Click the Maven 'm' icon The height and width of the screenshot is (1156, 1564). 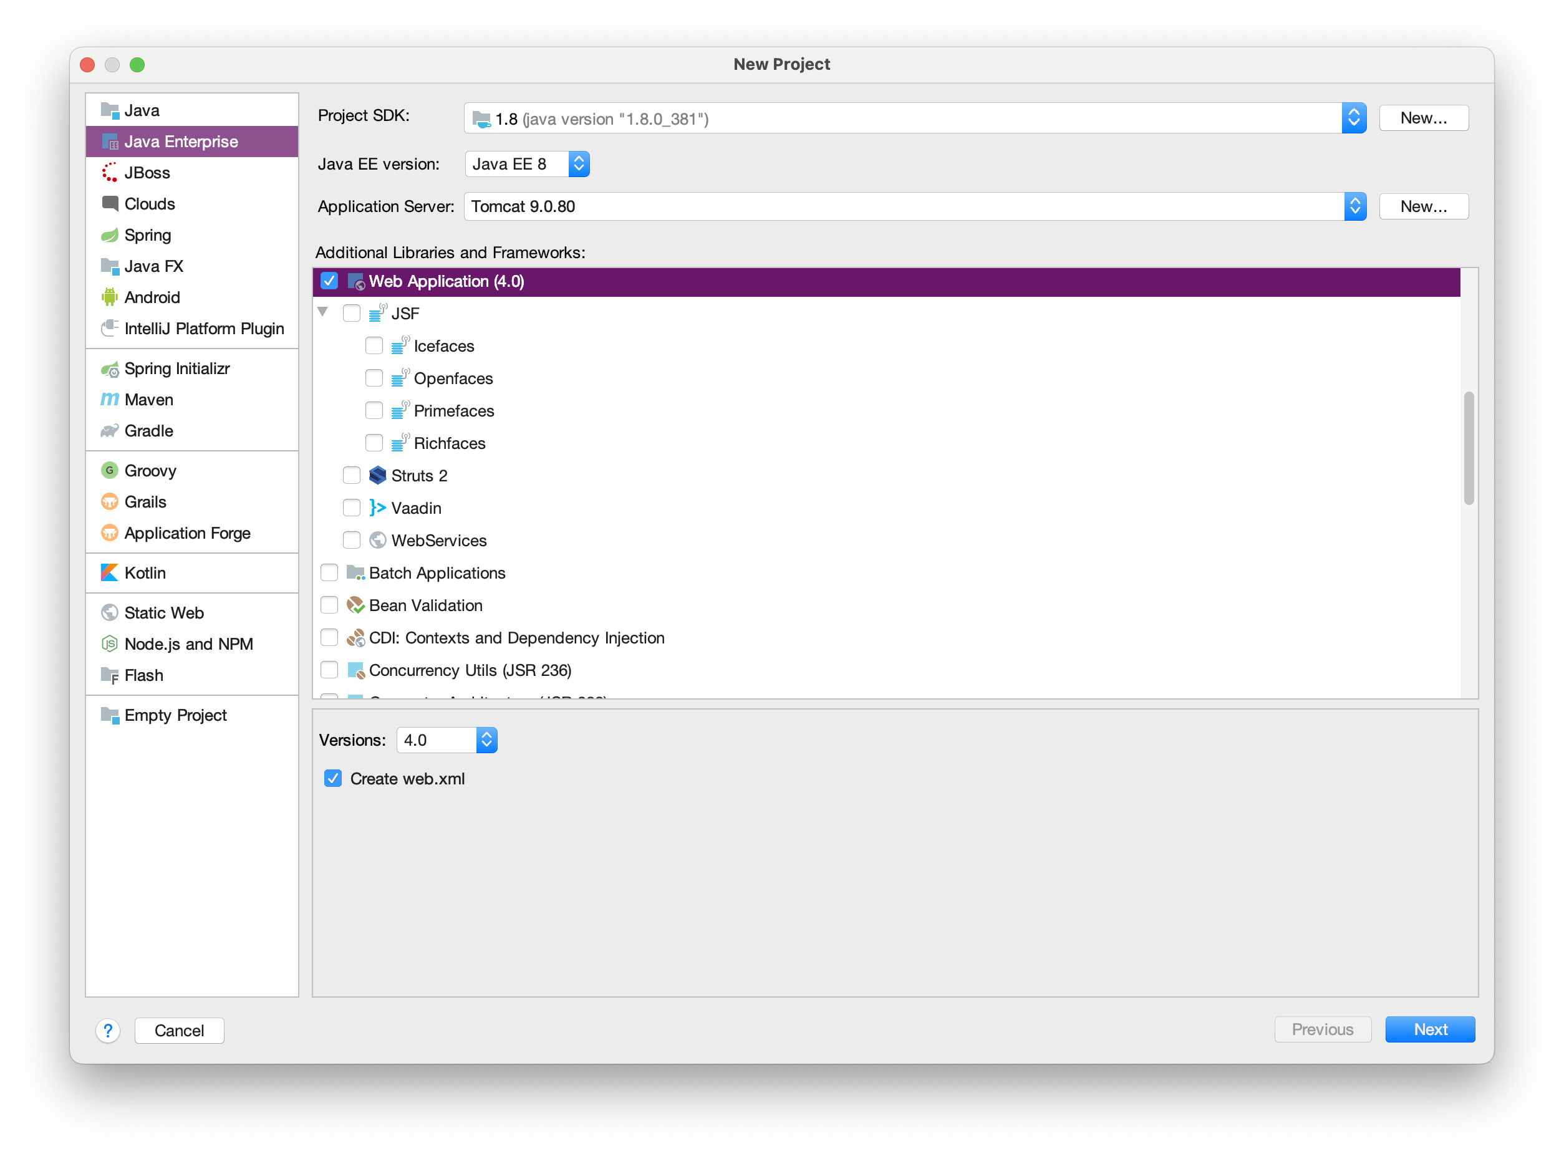tap(109, 400)
